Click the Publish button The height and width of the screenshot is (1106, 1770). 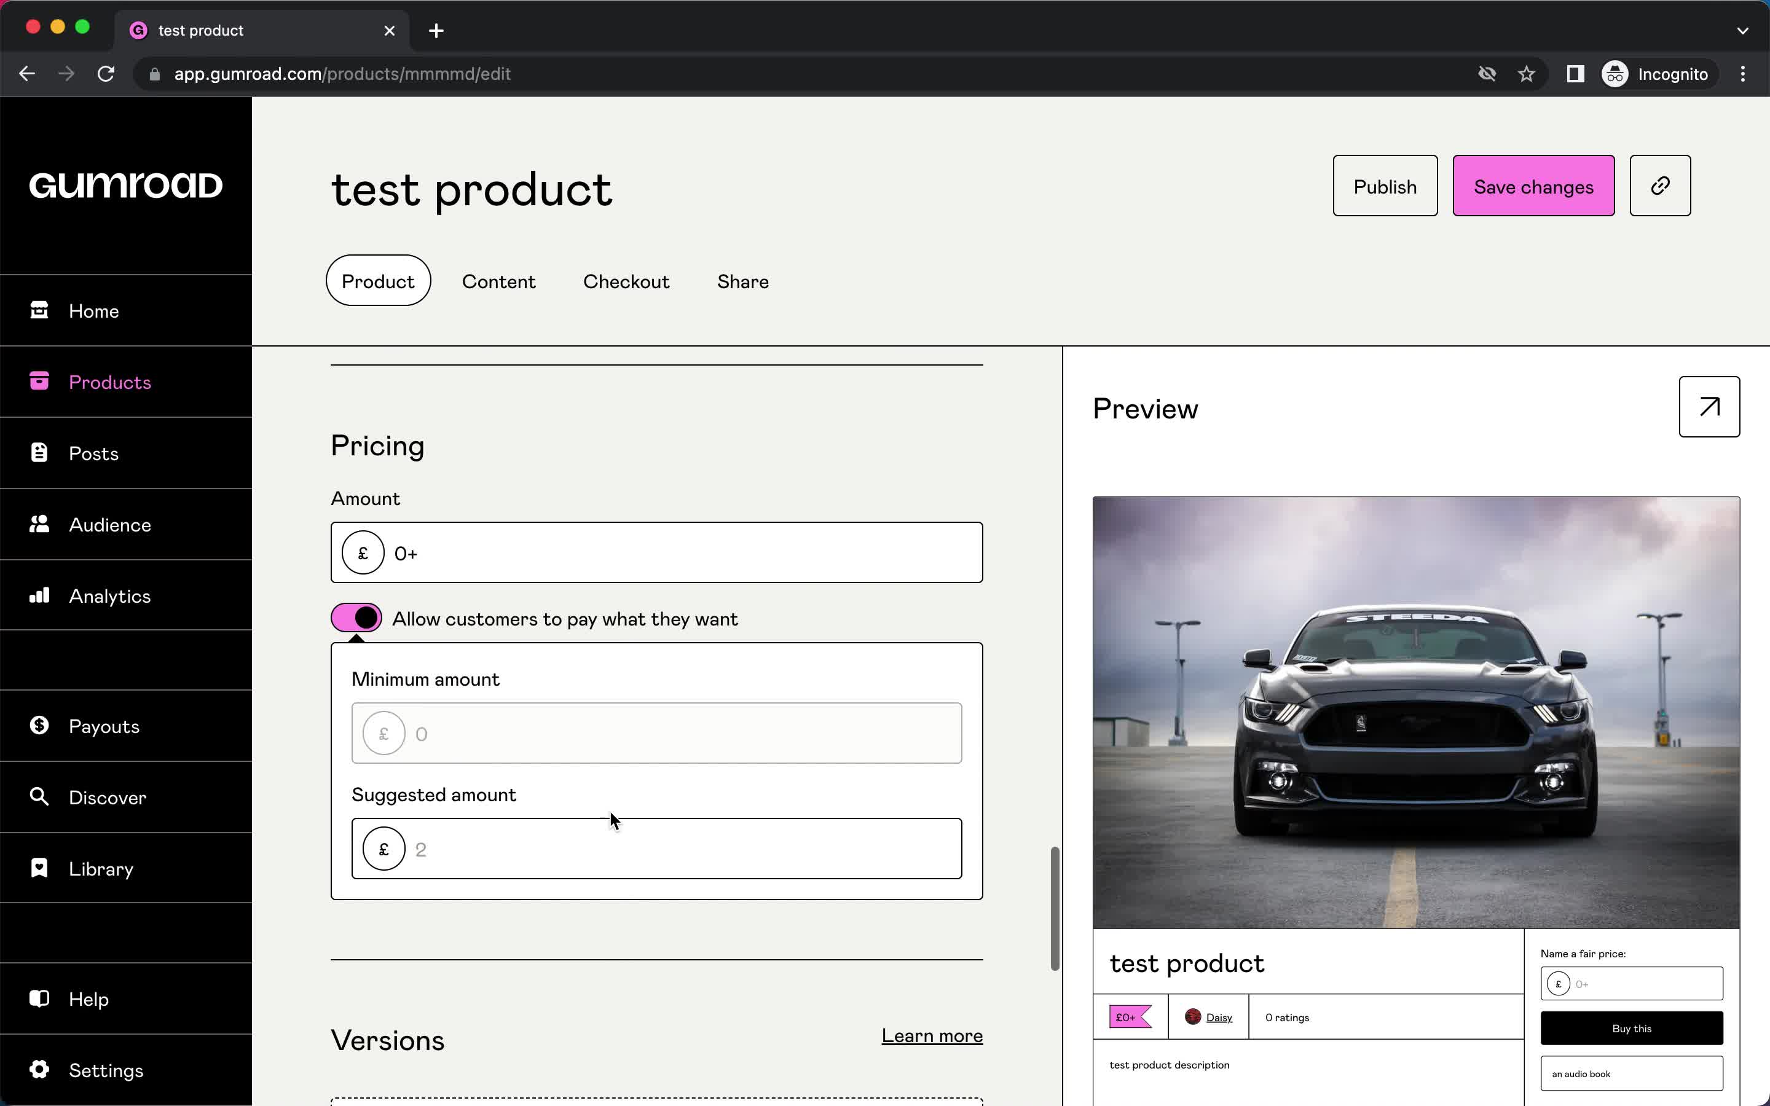click(1385, 186)
